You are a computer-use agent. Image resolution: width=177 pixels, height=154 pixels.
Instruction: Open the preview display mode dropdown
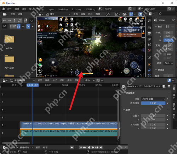[x=58, y=14]
